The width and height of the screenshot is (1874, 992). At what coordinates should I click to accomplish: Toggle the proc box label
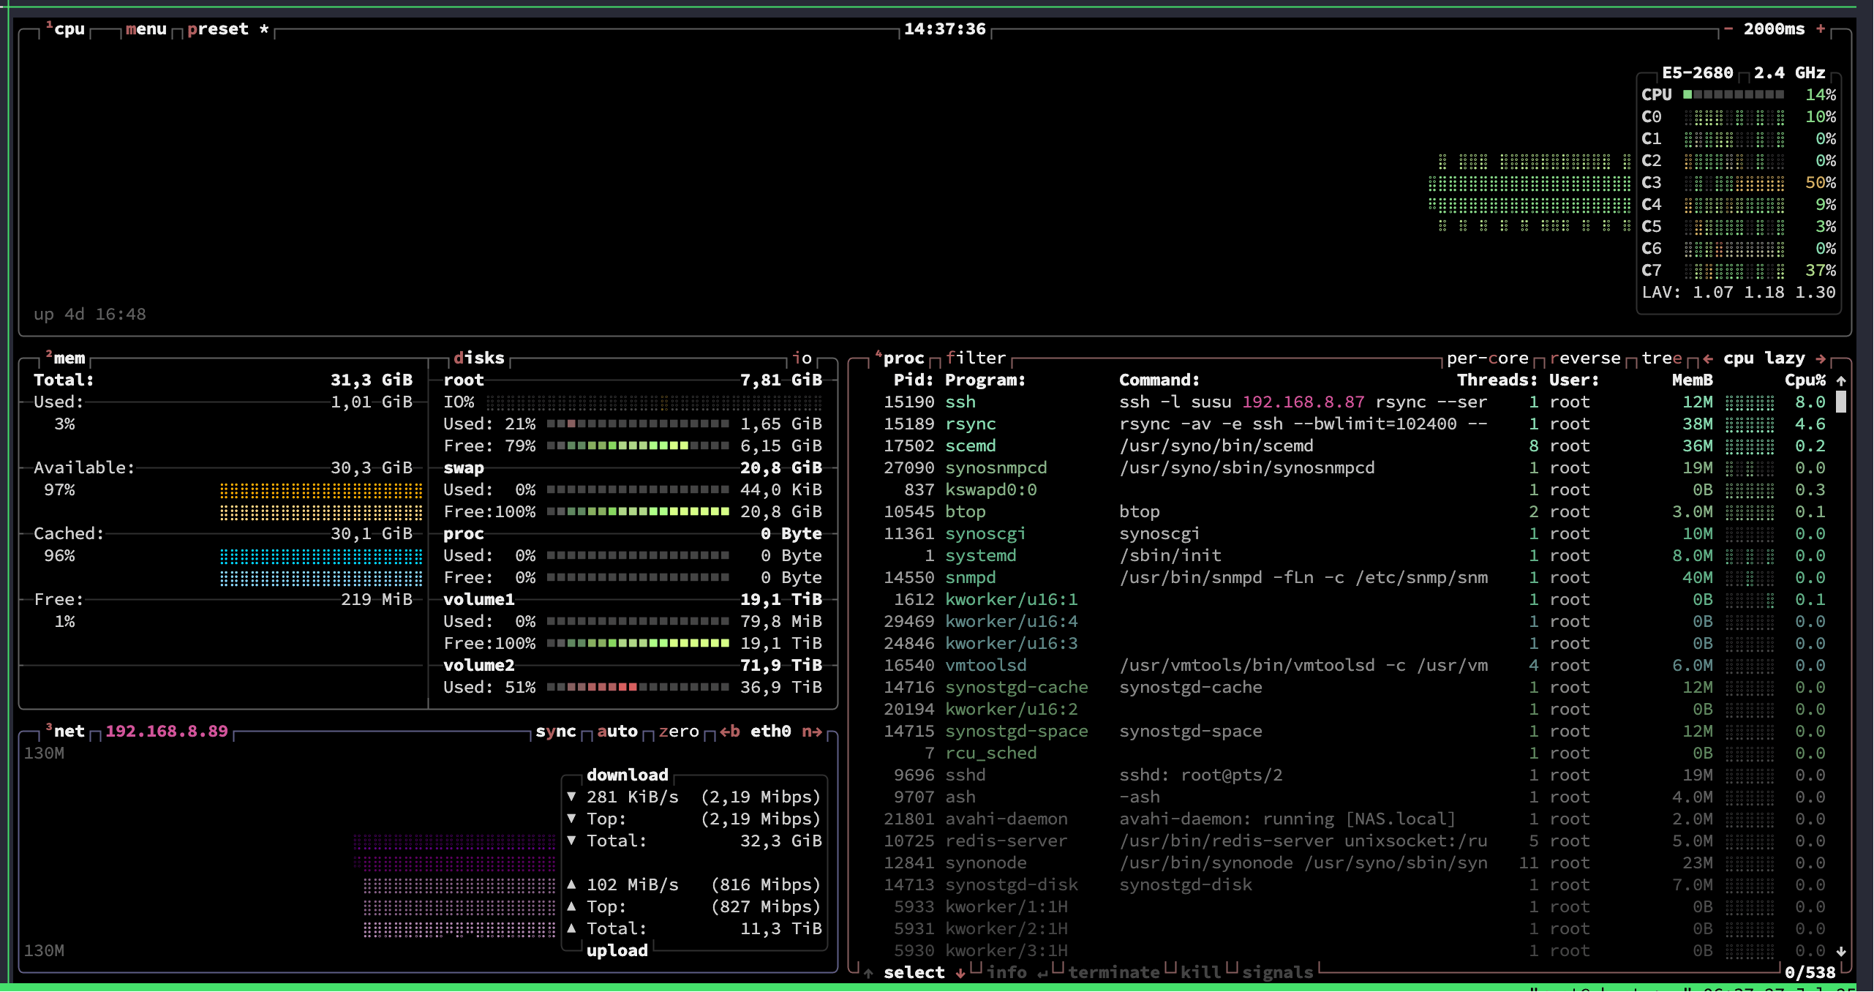point(900,358)
